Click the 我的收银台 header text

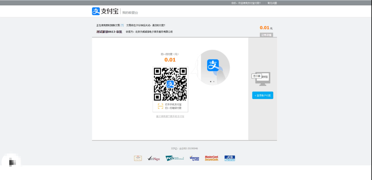[130, 13]
